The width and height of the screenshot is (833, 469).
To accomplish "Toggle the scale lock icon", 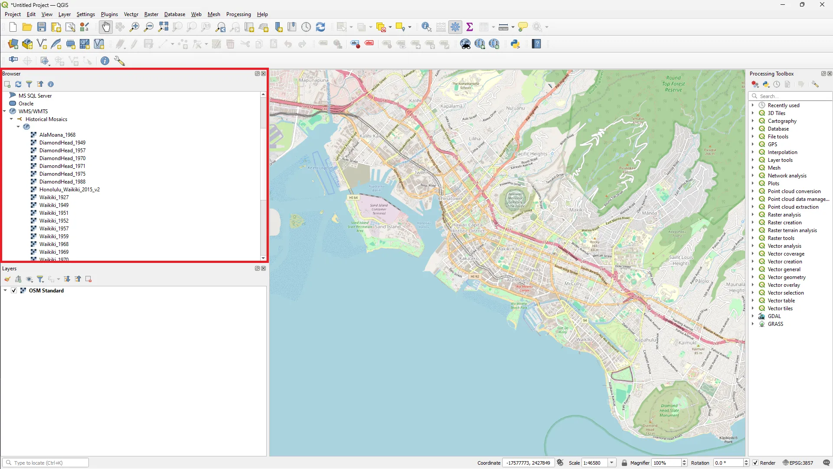I will coord(624,463).
